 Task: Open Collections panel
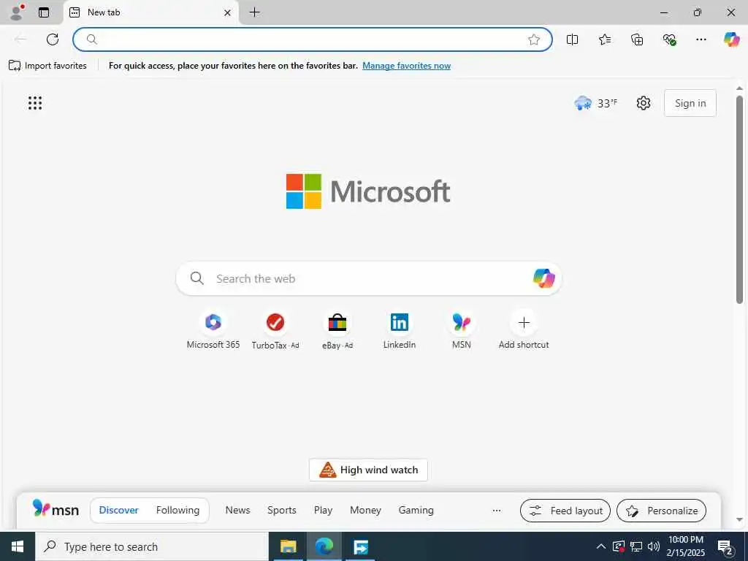637,39
